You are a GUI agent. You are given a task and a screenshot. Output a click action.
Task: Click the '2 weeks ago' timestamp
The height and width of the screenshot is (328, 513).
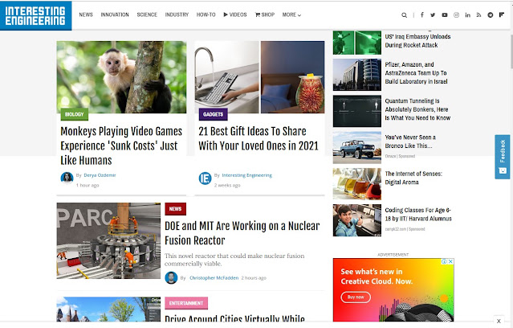pyautogui.click(x=227, y=186)
